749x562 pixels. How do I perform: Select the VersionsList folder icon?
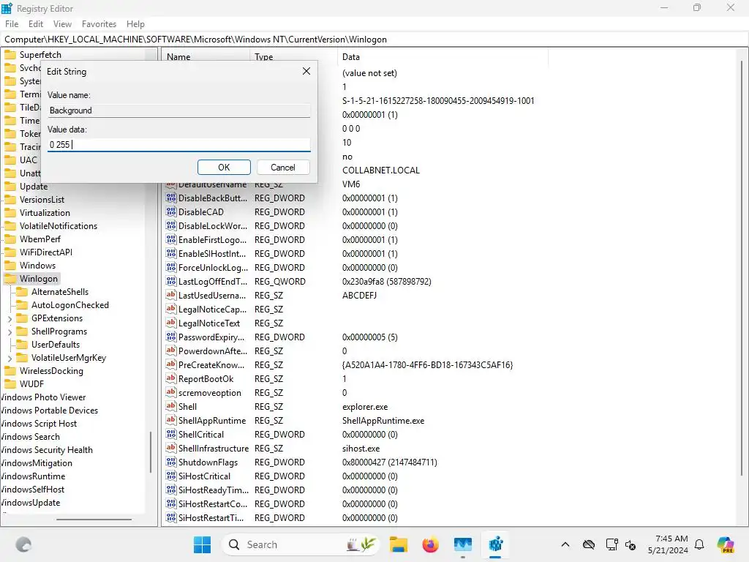pos(10,200)
